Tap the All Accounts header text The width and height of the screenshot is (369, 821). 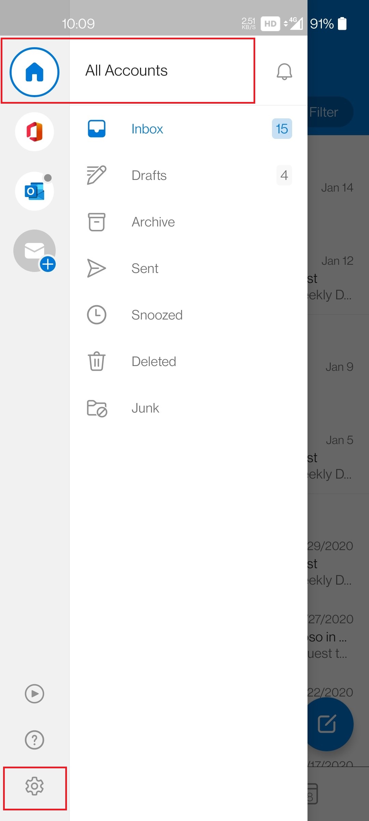[126, 70]
